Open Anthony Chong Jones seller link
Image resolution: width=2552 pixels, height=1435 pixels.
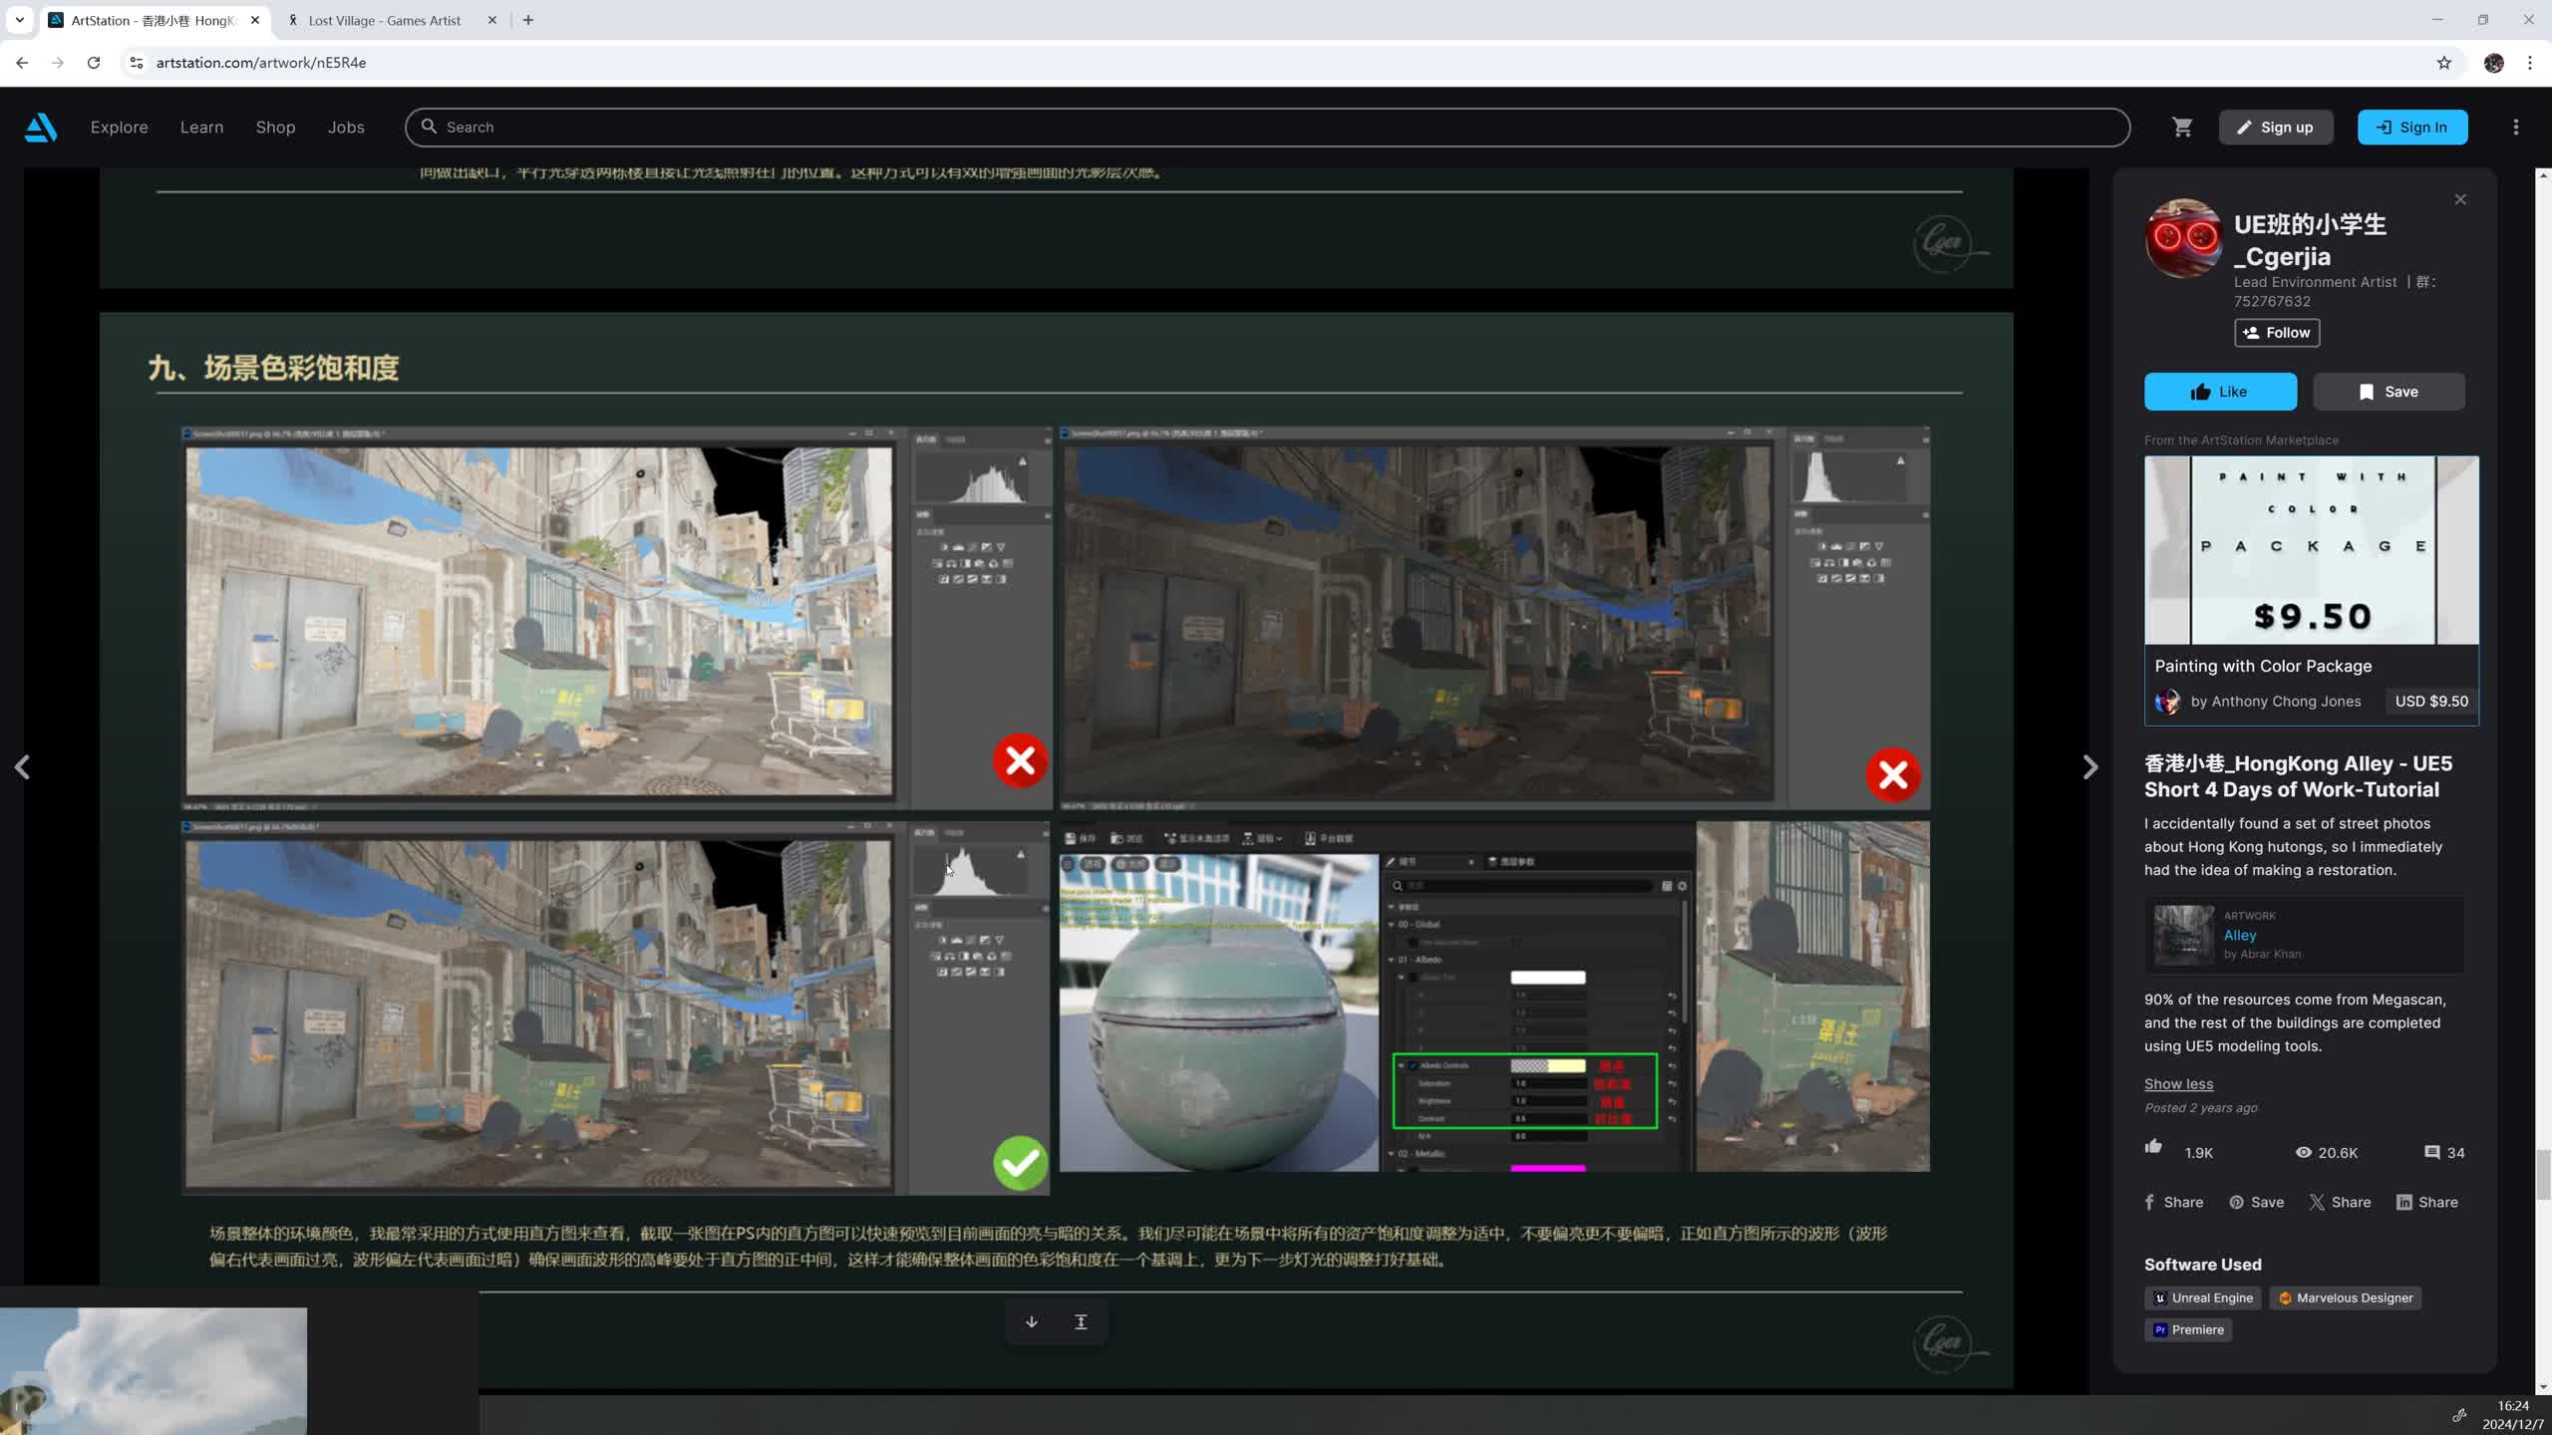point(2275,702)
